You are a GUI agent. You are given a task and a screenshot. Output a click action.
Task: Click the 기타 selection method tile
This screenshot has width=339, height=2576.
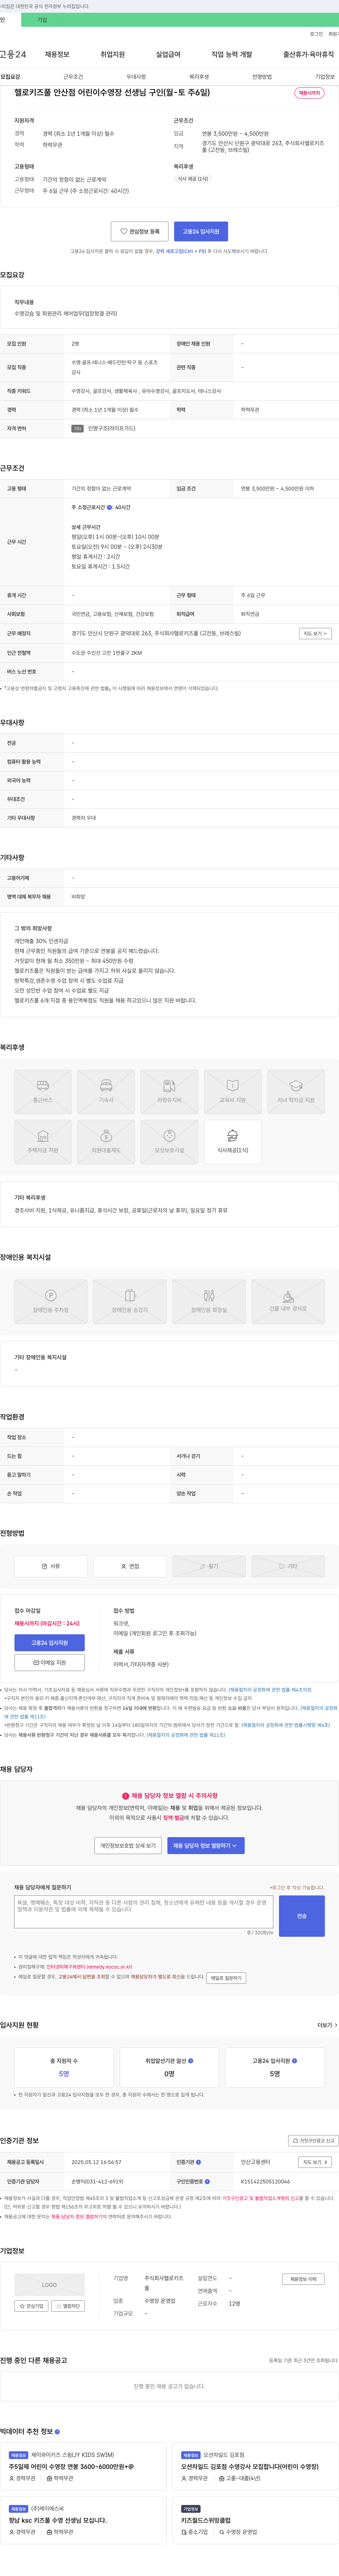(288, 1566)
